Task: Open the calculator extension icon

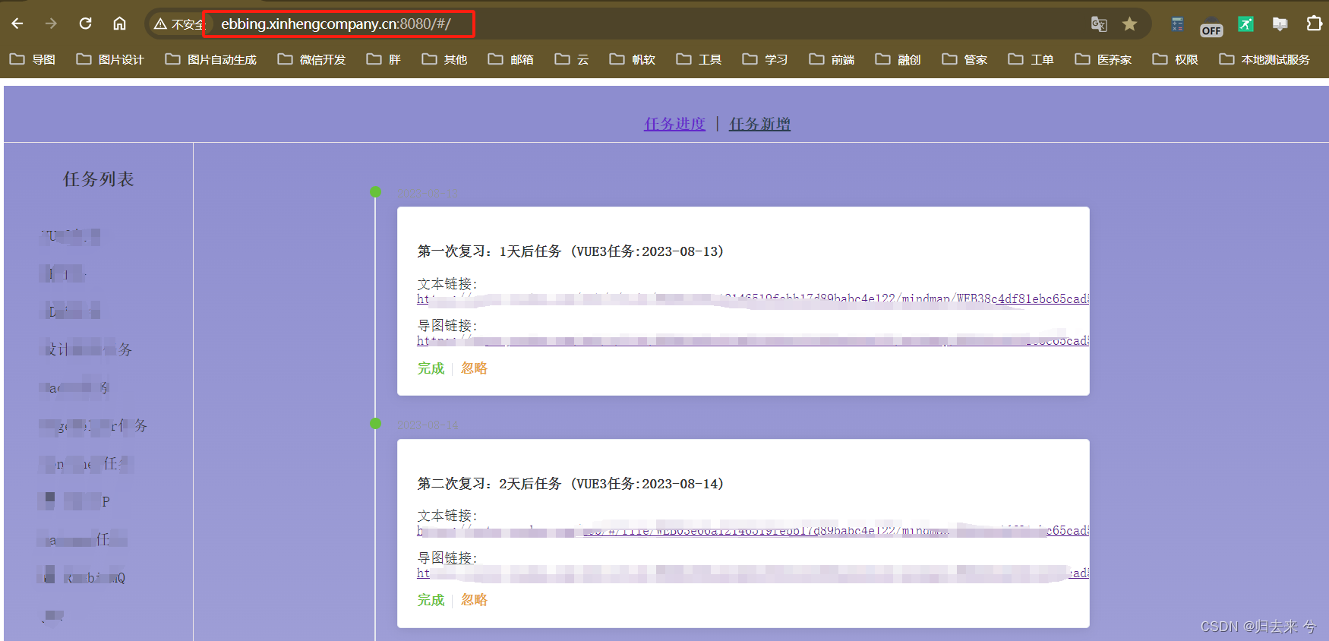Action: pyautogui.click(x=1177, y=24)
